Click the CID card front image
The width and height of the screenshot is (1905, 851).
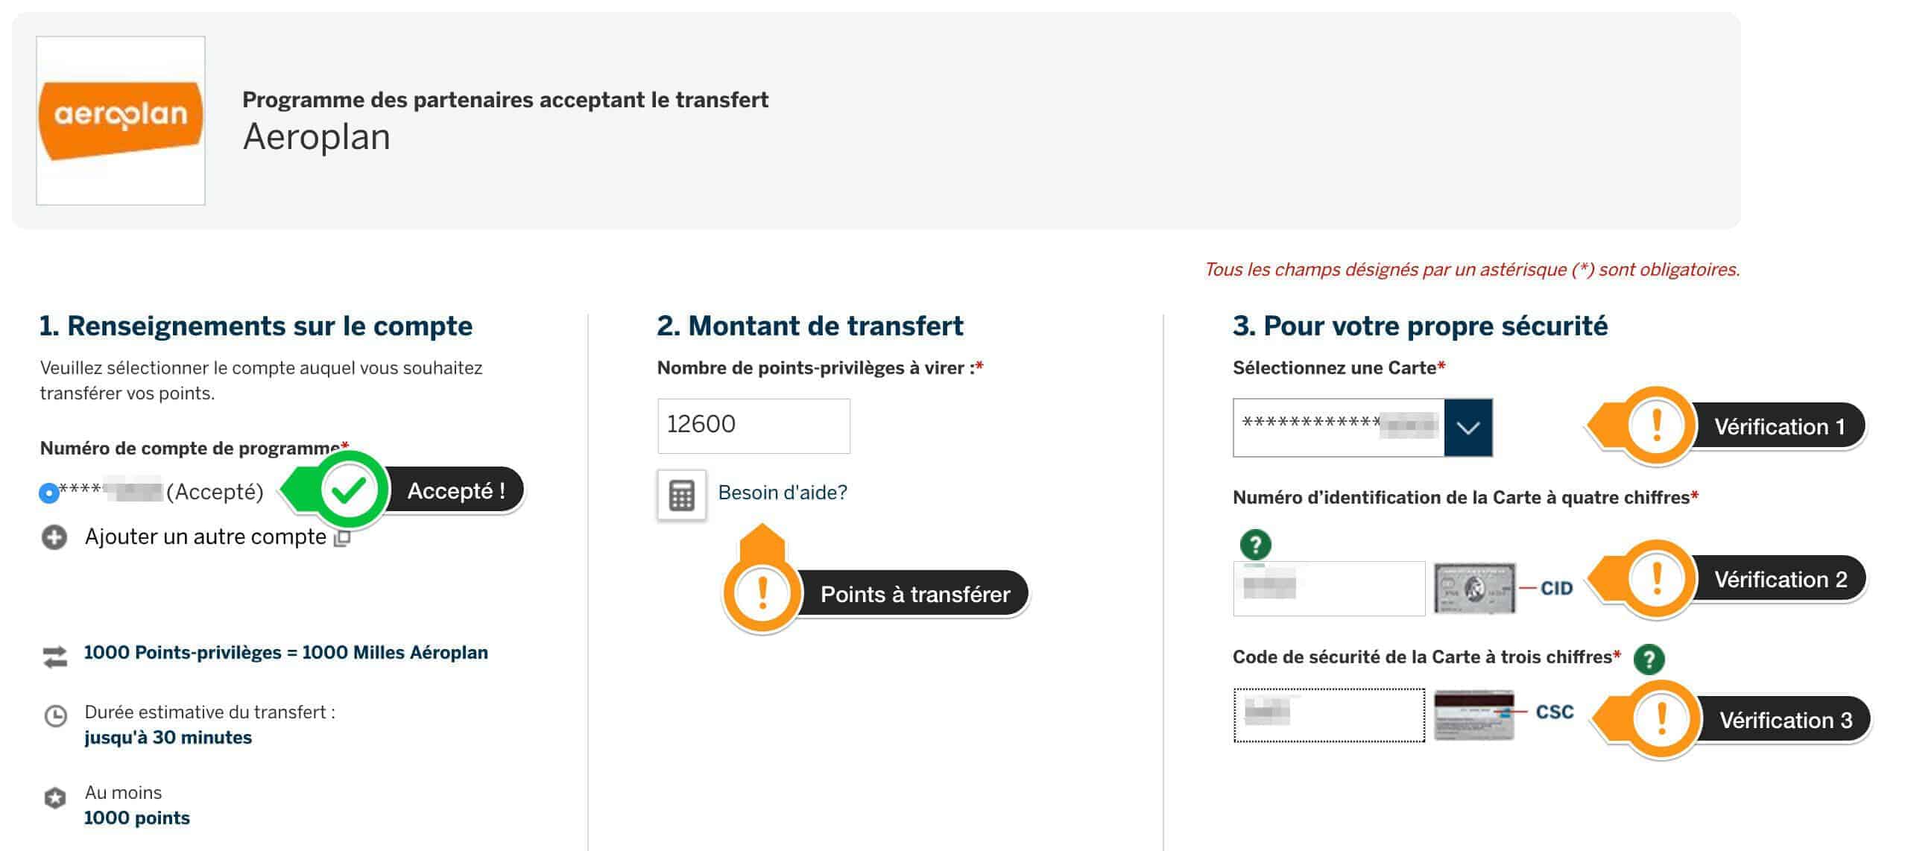tap(1474, 589)
